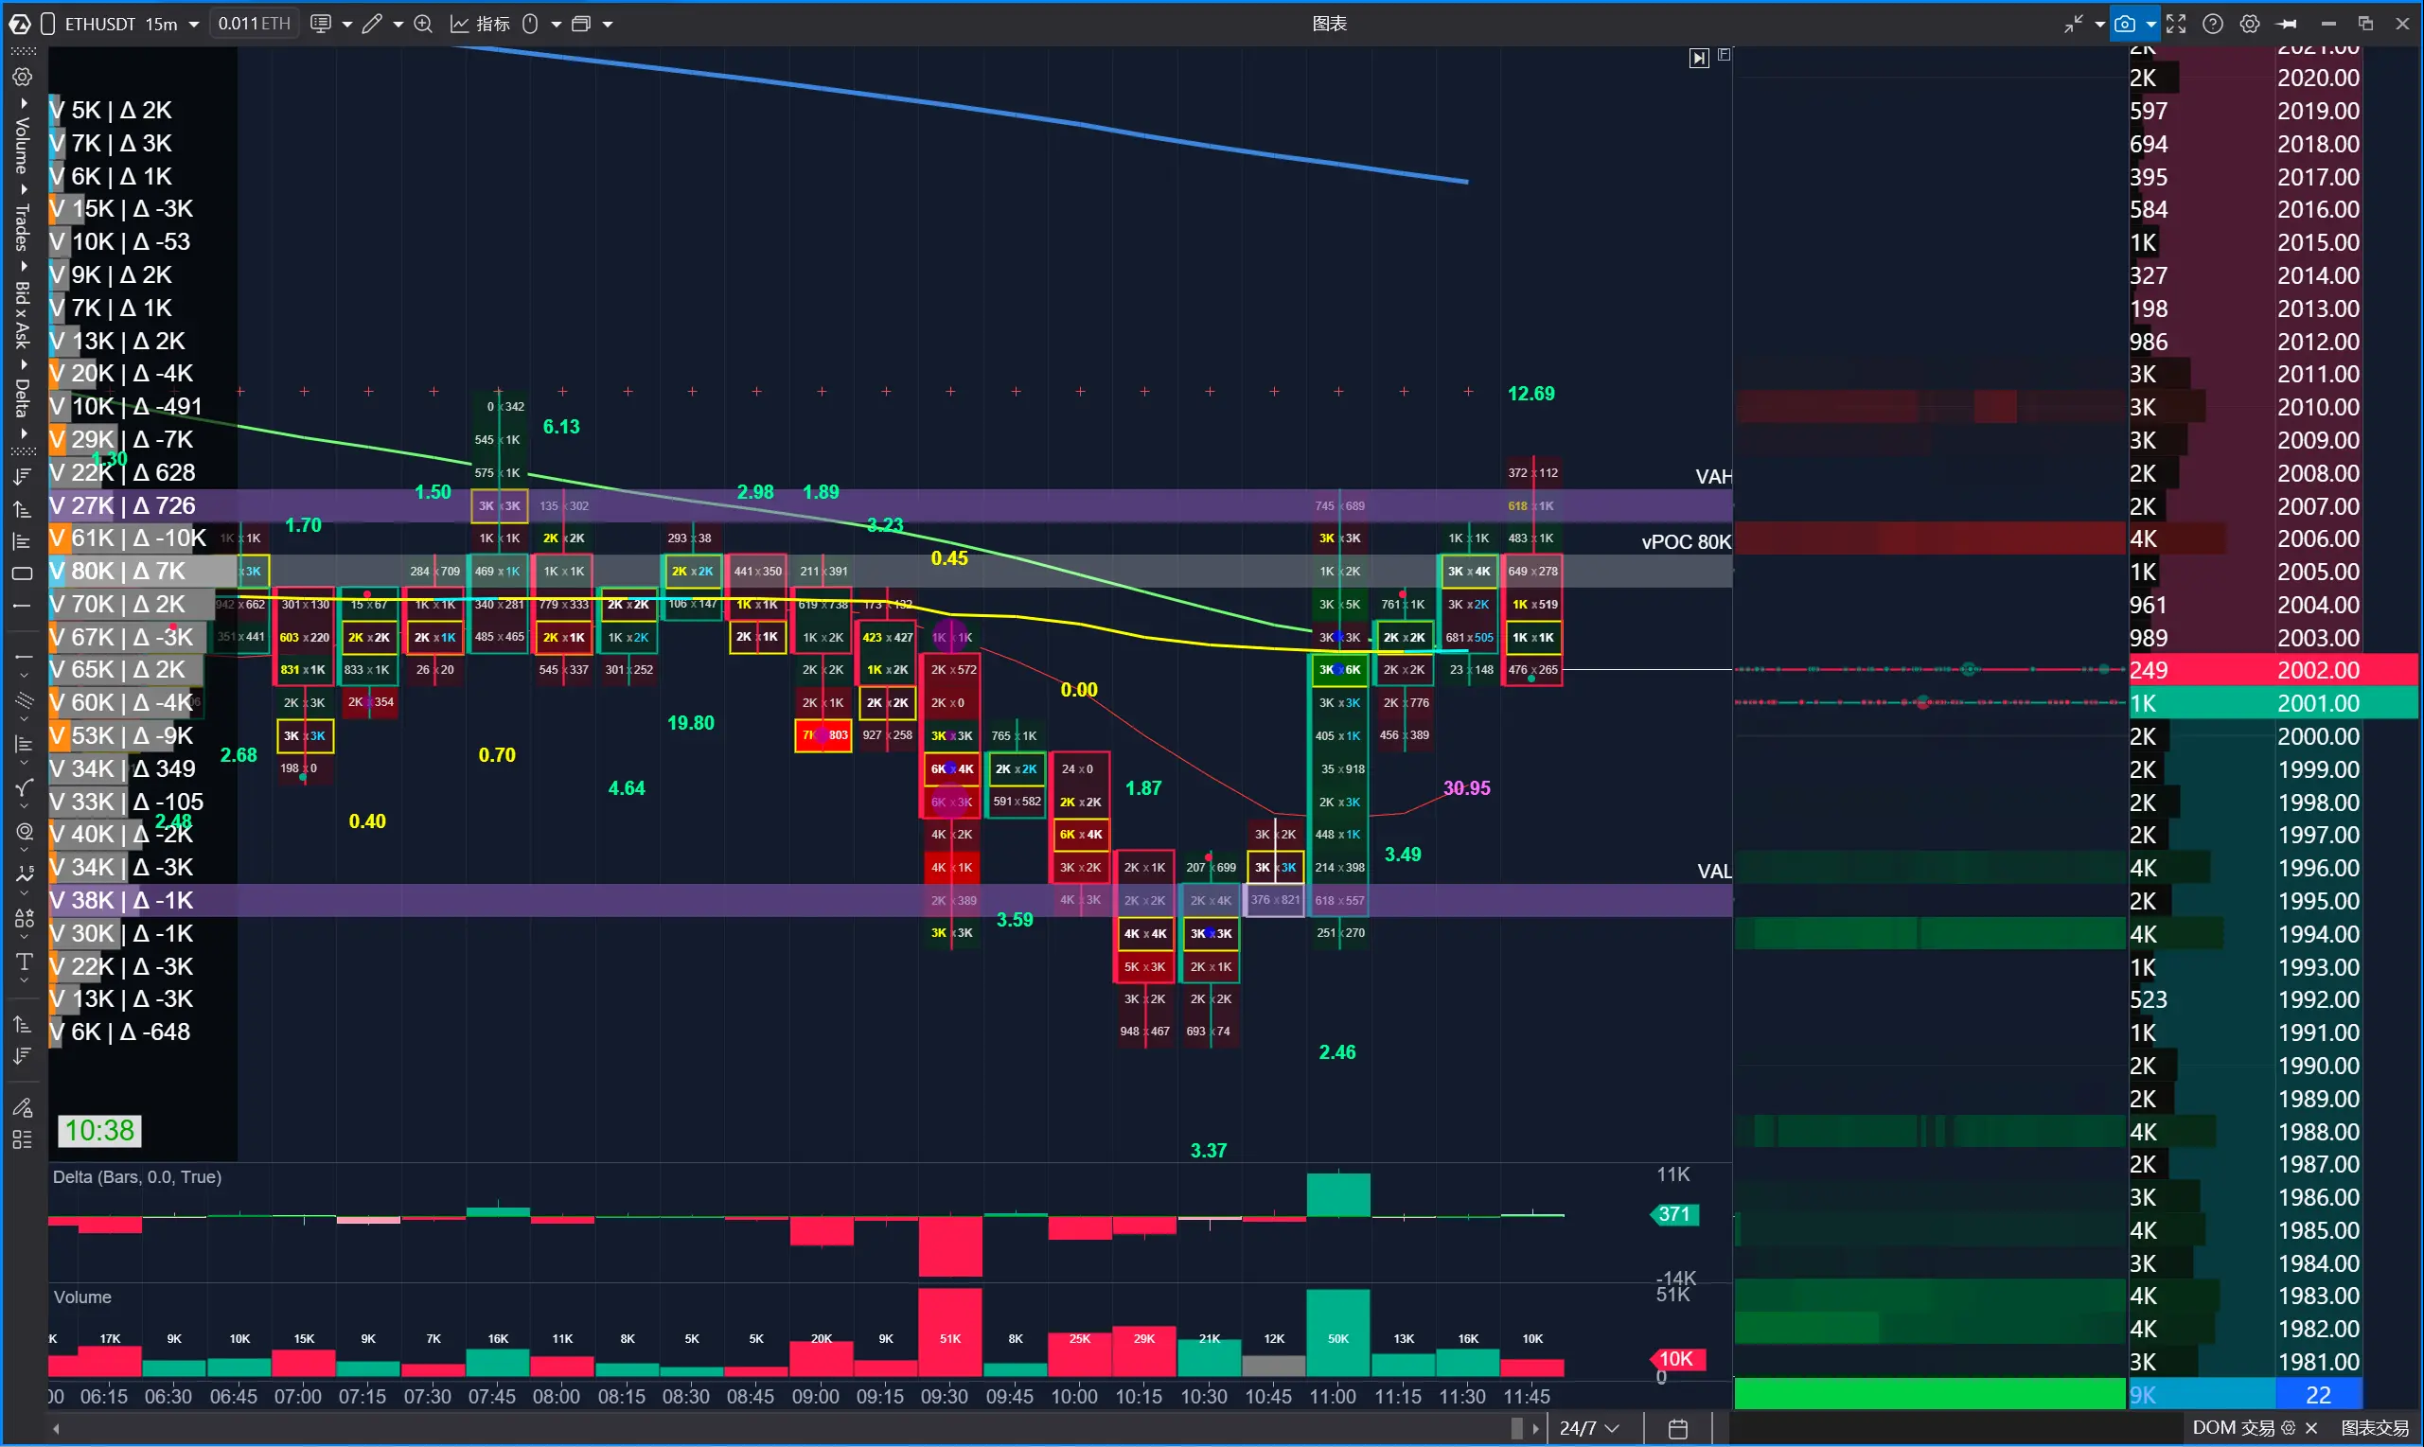Switch to the 图表交易 tab
2424x1447 pixels.
[2374, 1427]
